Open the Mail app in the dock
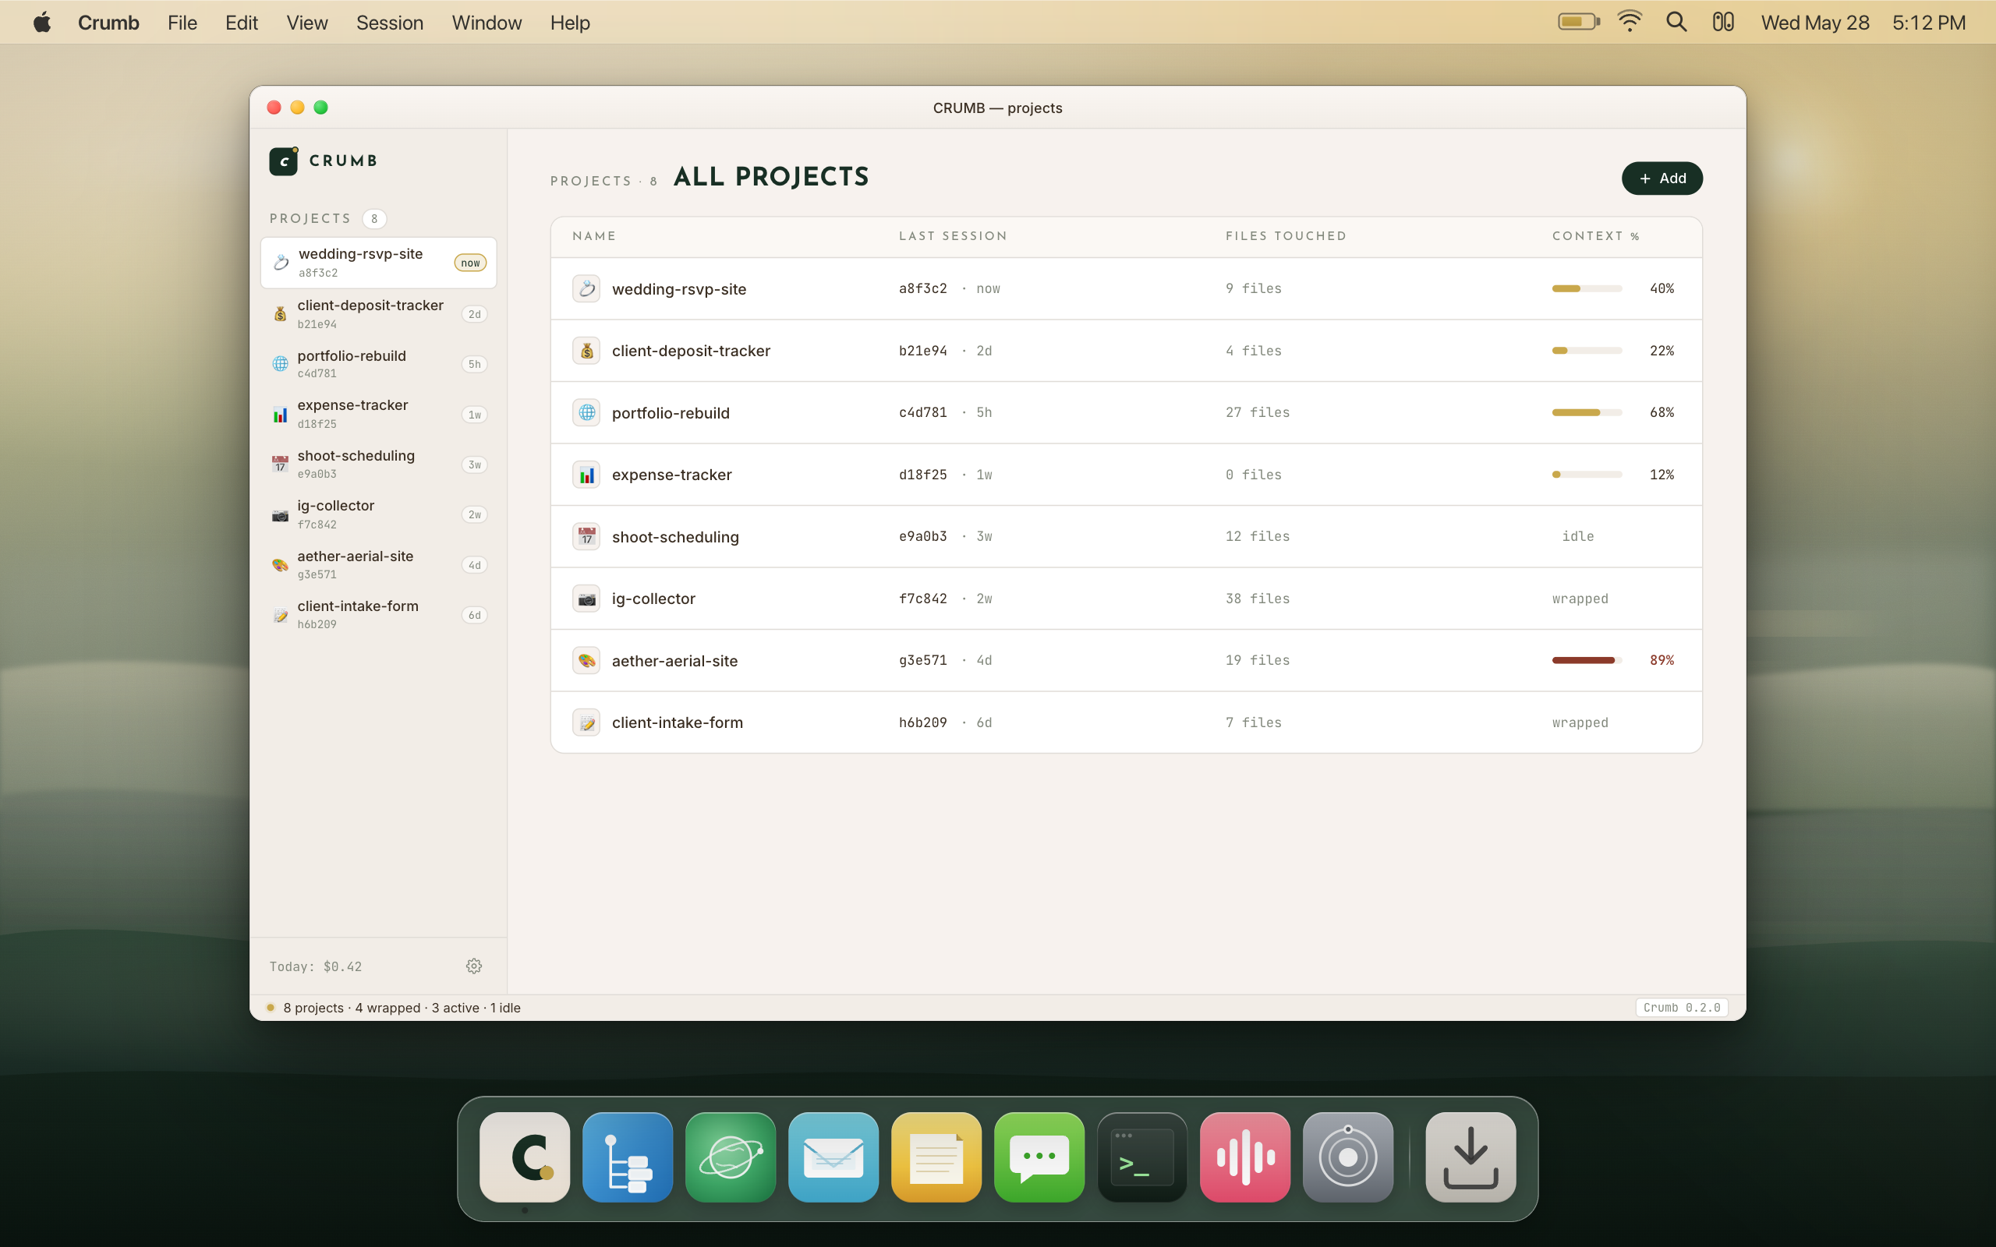The image size is (1996, 1247). pyautogui.click(x=833, y=1157)
